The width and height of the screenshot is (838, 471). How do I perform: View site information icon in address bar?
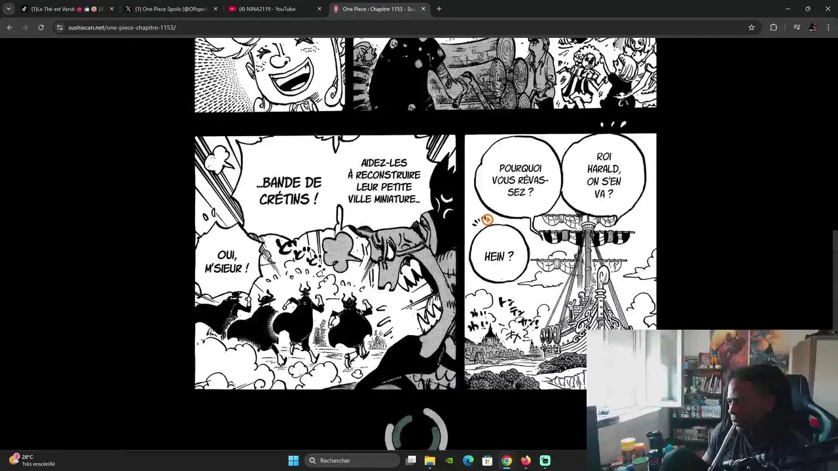coord(60,27)
